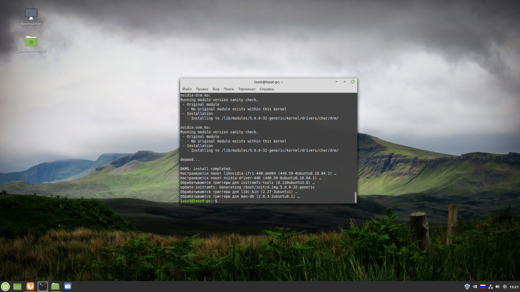This screenshot has width=520, height=292.
Task: Launch Firefox from the panel
Action: [x=30, y=287]
